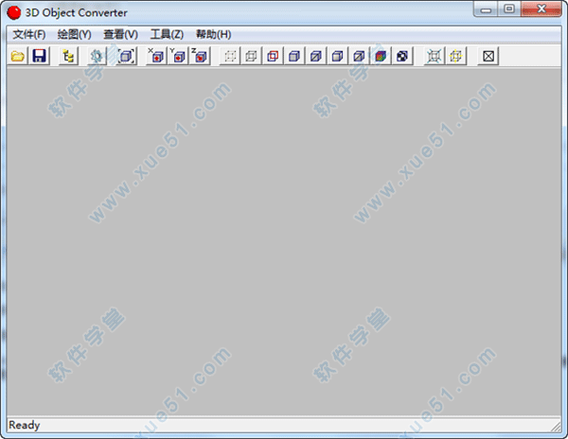568x439 pixels.
Task: Open the 文件(F) menu
Action: tap(29, 34)
